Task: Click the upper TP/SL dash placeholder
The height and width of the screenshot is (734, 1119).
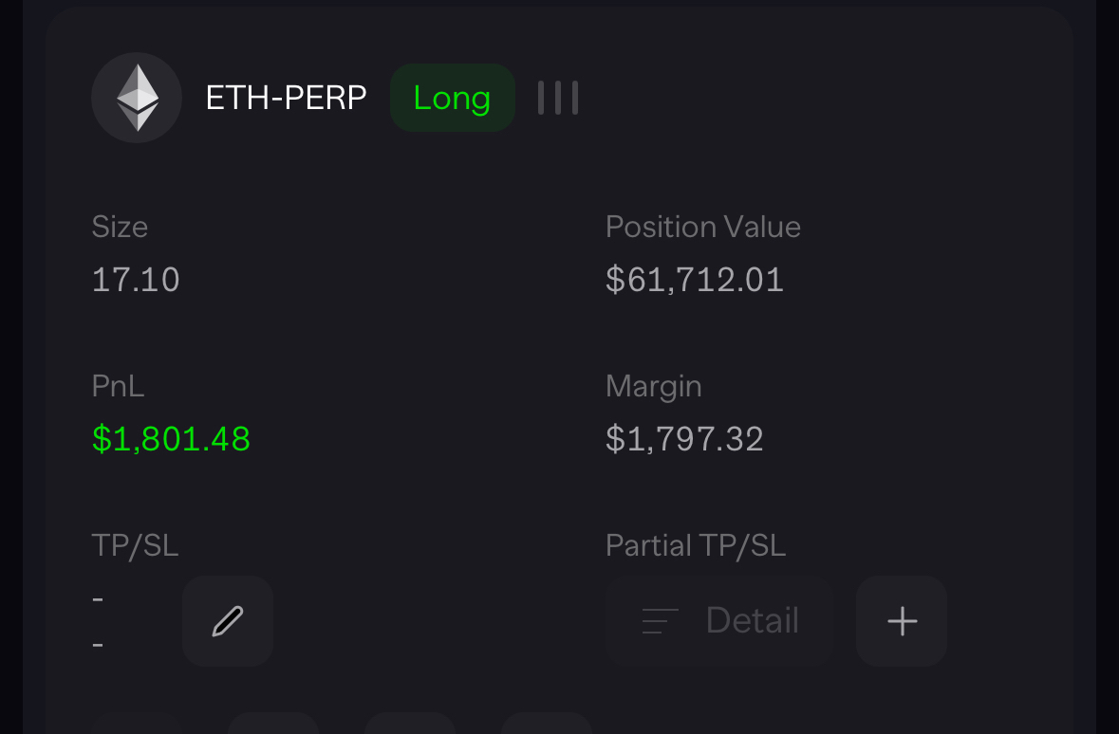Action: [x=98, y=599]
